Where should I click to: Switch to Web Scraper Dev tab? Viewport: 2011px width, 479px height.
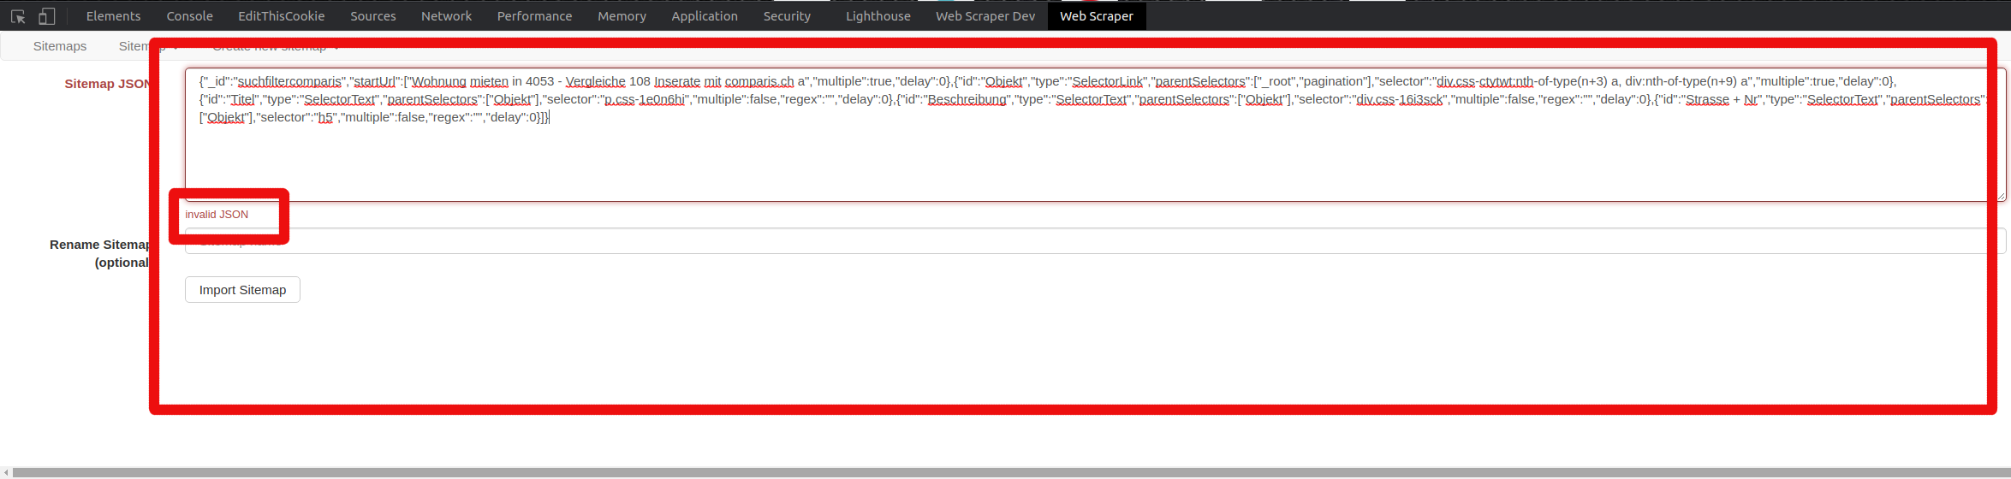985,16
